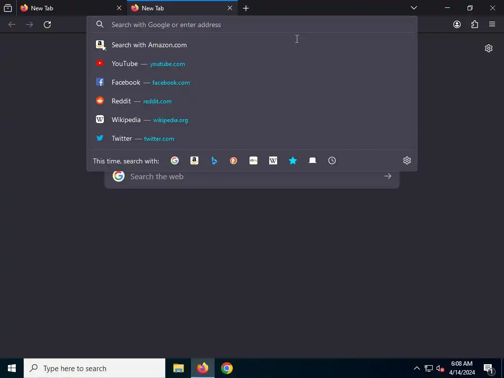Viewport: 504px width, 378px height.
Task: Expand the list all tabs chevron
Action: pyautogui.click(x=414, y=8)
